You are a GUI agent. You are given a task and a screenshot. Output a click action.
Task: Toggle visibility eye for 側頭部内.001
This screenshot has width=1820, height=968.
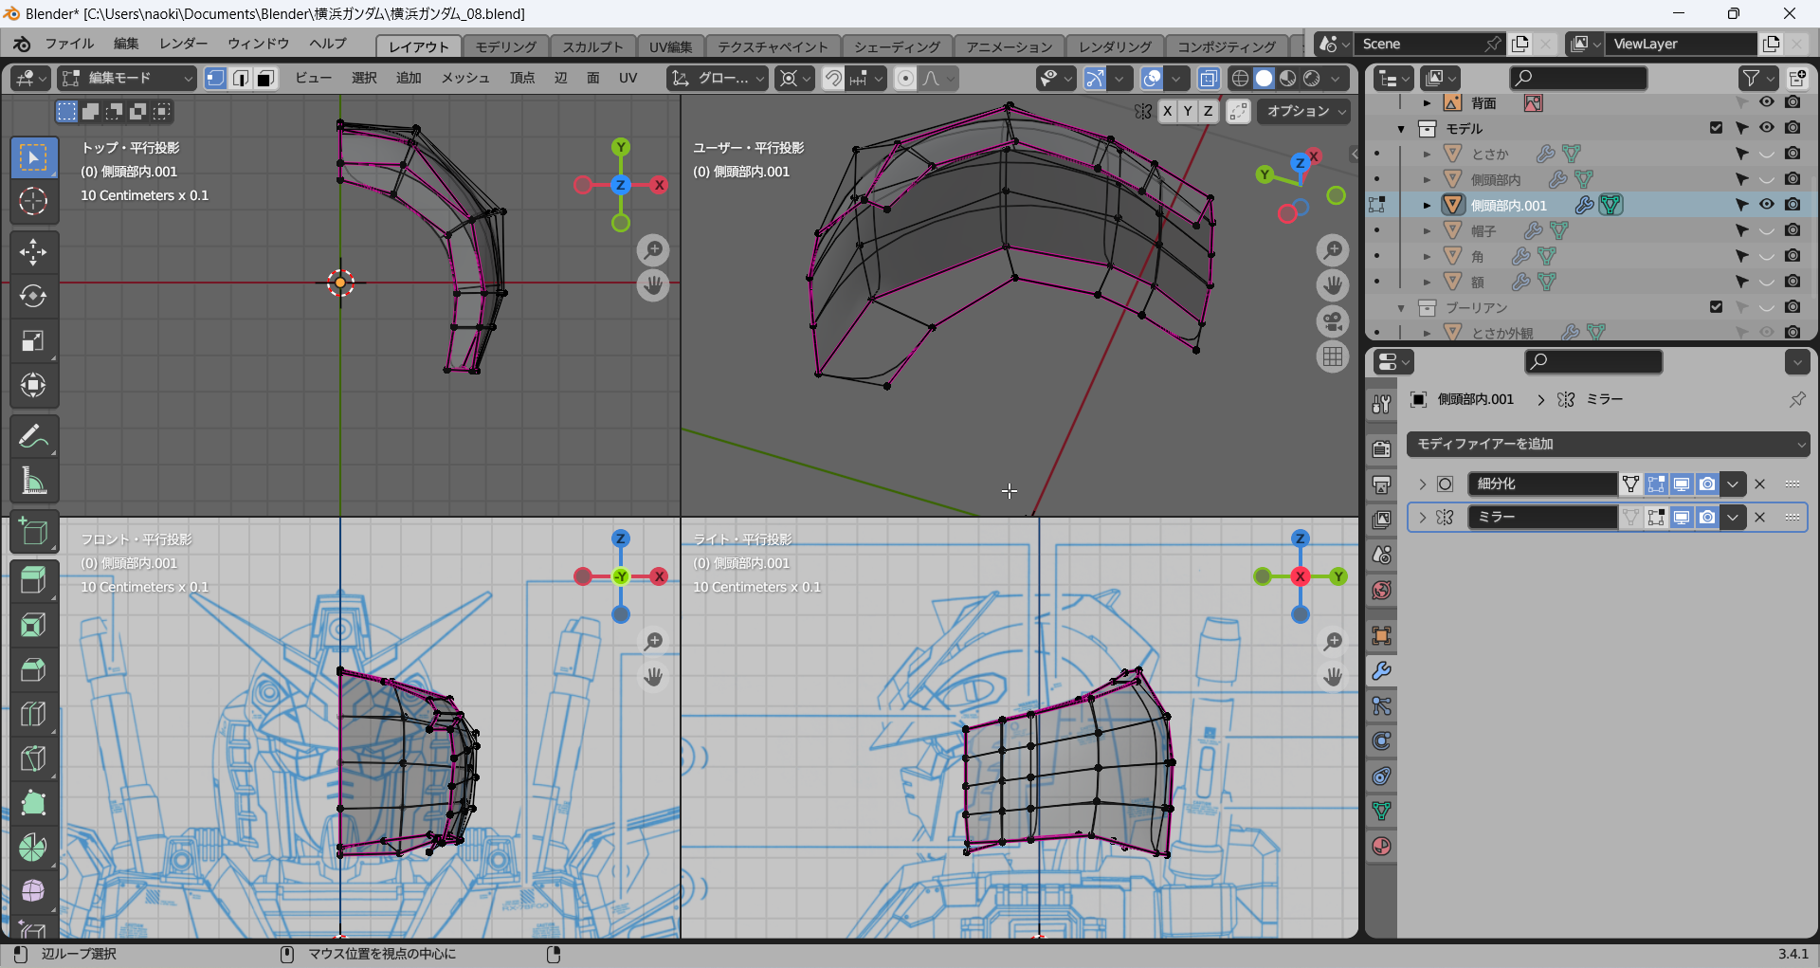(1766, 205)
